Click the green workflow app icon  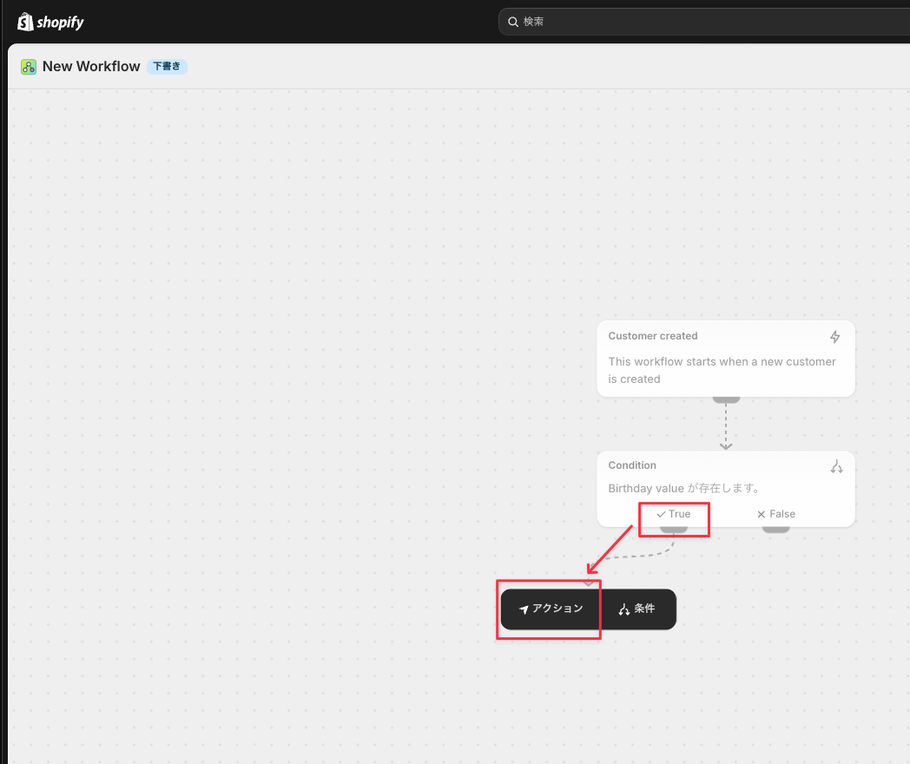(29, 67)
